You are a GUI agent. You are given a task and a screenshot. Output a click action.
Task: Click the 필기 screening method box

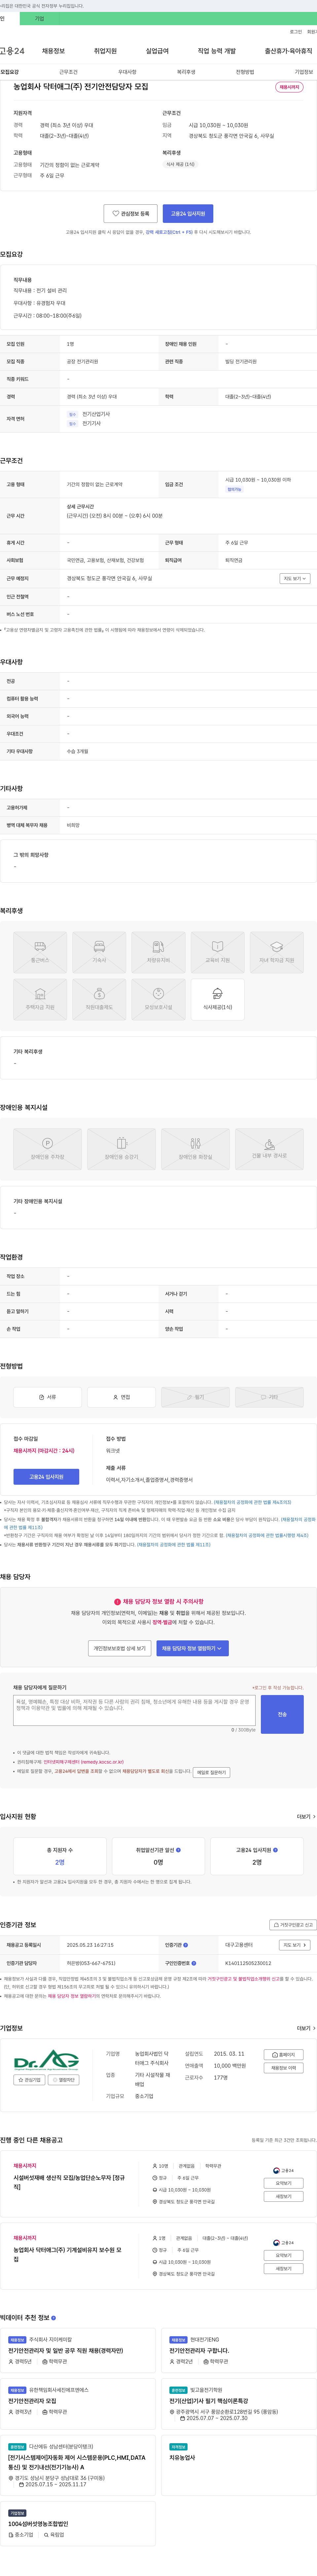click(x=195, y=1397)
